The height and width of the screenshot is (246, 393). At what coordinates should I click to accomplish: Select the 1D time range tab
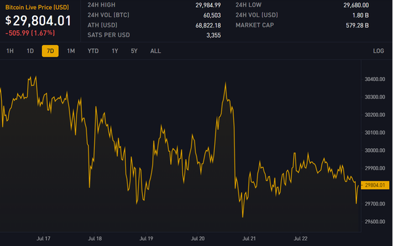pyautogui.click(x=30, y=51)
